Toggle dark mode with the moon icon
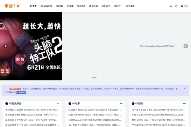 (x=176, y=6)
